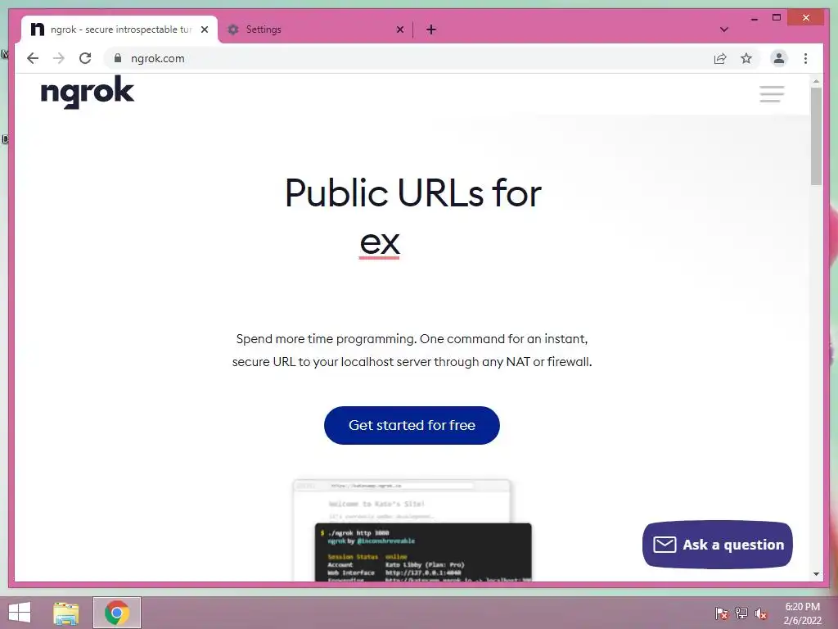
Task: Click the ngrok logo
Action: tap(87, 92)
